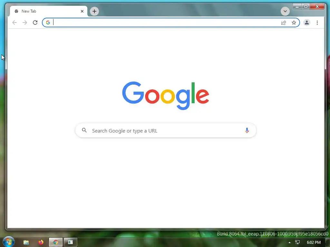Image resolution: width=330 pixels, height=247 pixels.
Task: Start voice search with the microphone icon
Action: click(247, 131)
